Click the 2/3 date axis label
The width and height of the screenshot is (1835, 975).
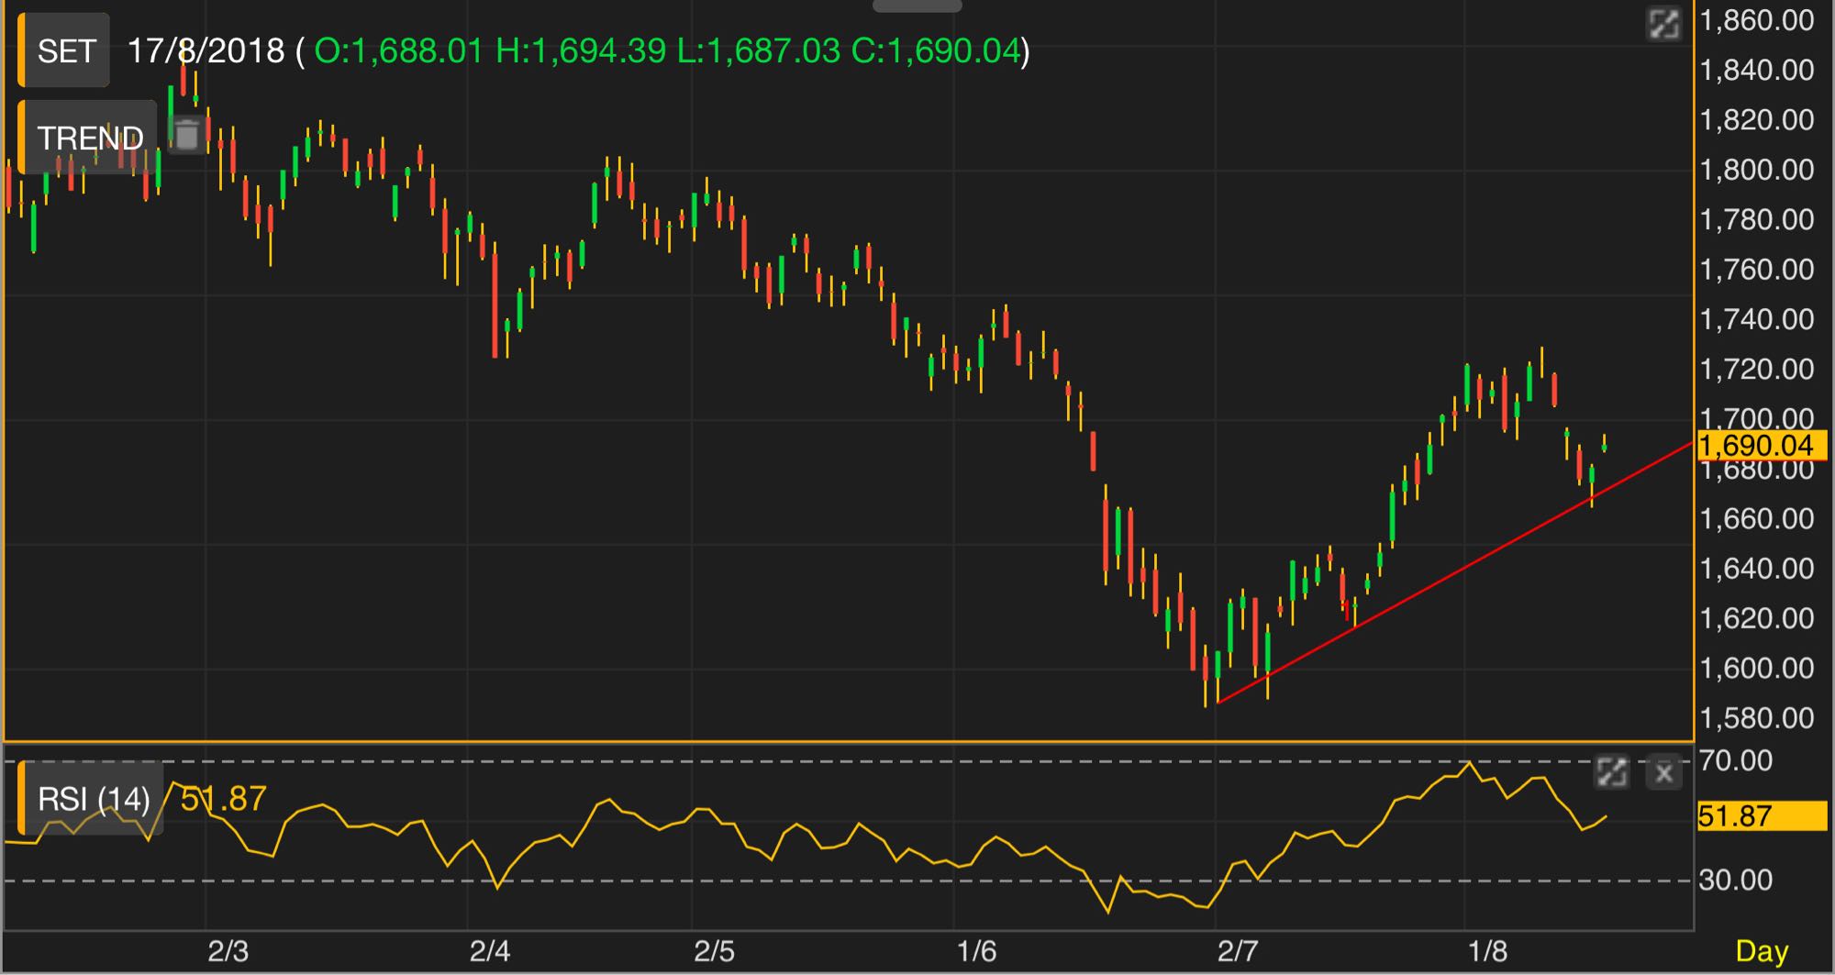pos(228,951)
